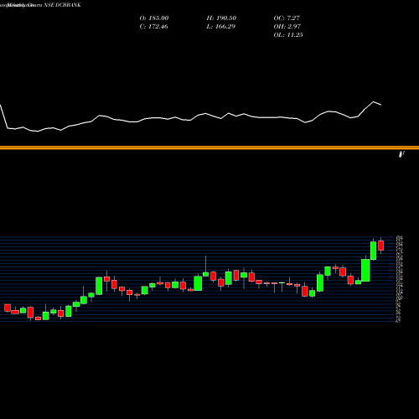Select the last red candlestick on the chart
The height and width of the screenshot is (419, 419).
[x=380, y=246]
